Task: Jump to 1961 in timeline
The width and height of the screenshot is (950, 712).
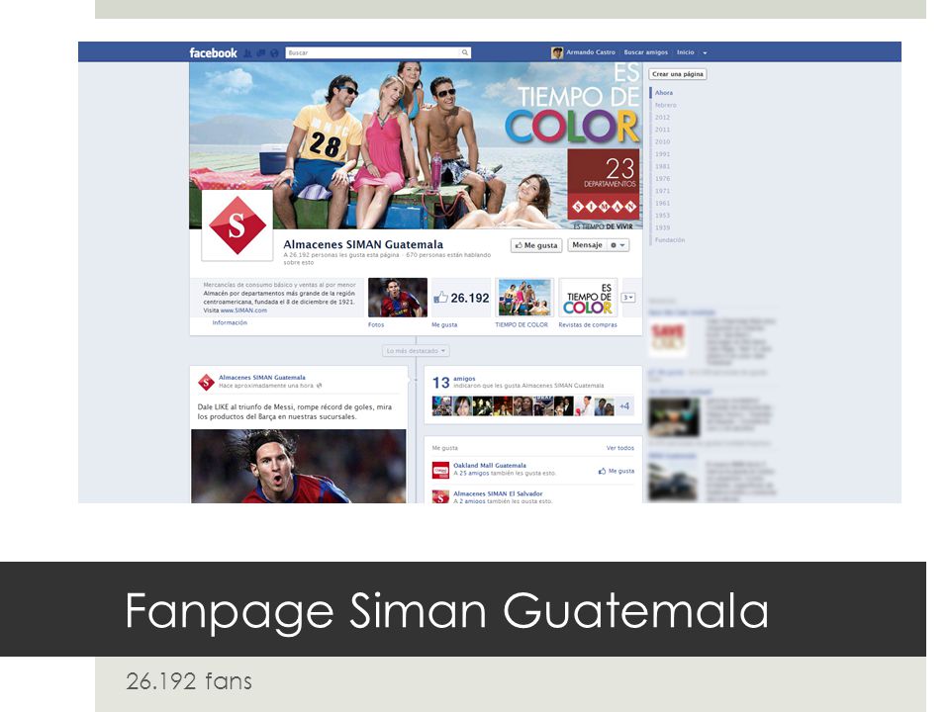Action: pos(662,204)
